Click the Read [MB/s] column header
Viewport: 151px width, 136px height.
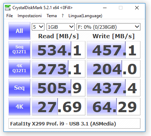(59, 36)
